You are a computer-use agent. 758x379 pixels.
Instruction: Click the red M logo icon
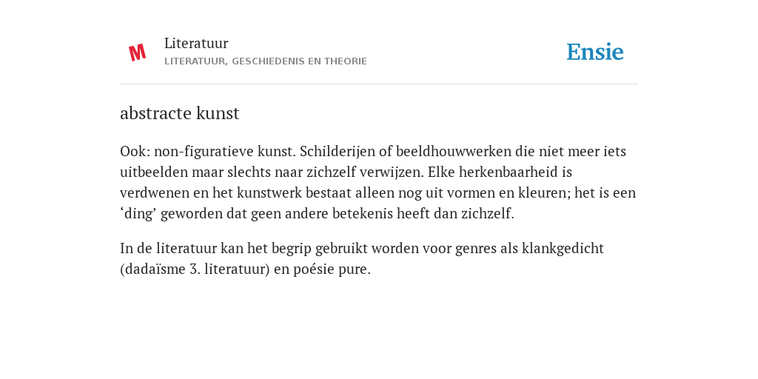[x=137, y=53]
